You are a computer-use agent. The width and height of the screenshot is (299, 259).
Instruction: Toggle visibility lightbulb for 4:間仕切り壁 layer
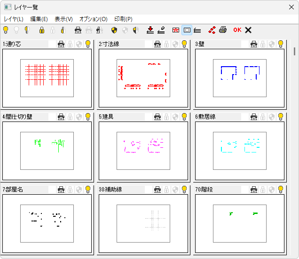[88, 117]
